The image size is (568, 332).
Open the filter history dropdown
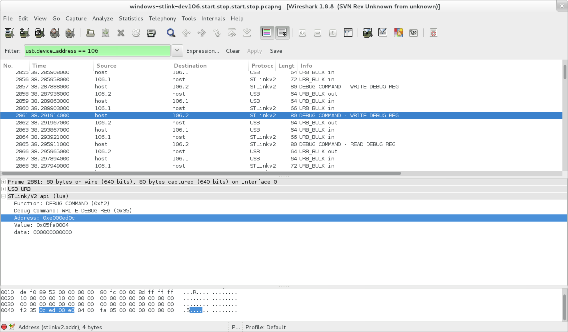(x=177, y=51)
